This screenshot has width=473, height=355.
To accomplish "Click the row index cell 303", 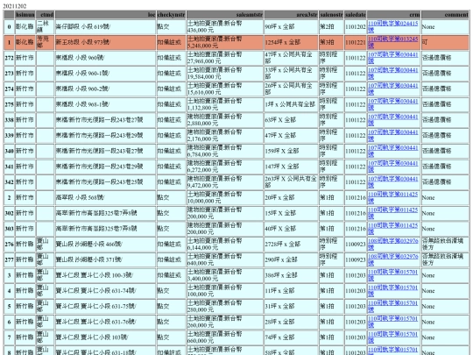I will tap(9, 229).
